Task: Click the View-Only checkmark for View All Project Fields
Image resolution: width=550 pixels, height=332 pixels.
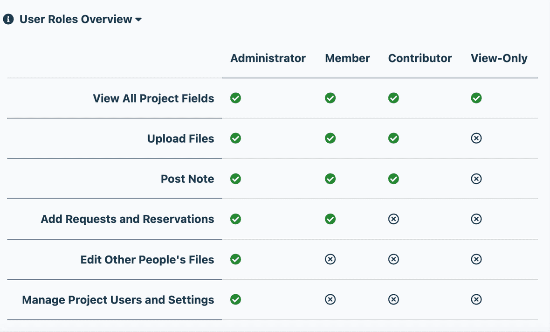Action: point(476,98)
